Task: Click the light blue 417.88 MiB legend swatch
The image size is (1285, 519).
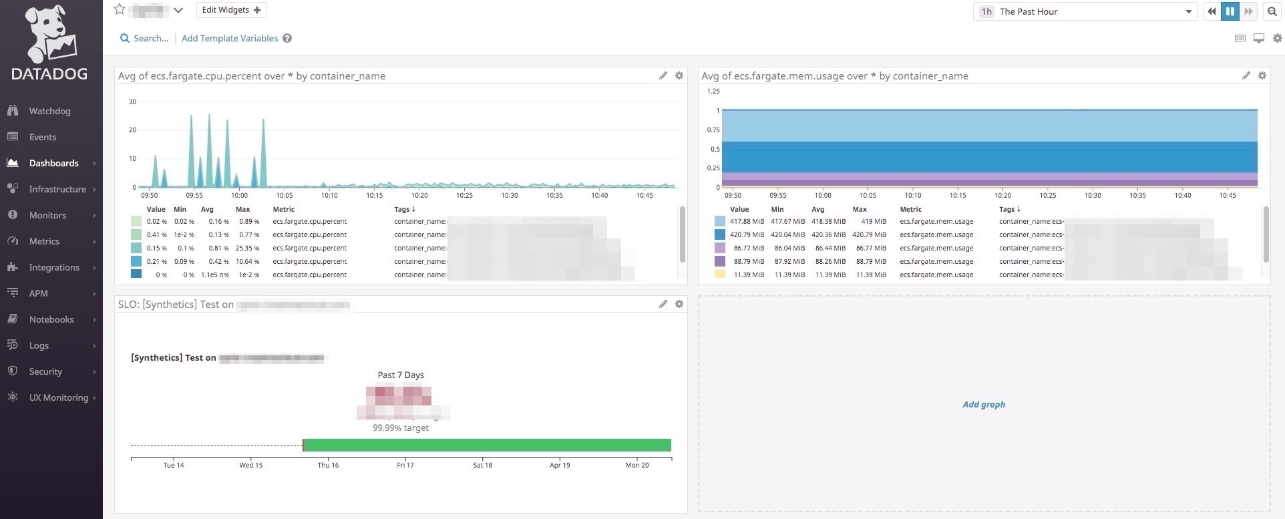Action: point(719,221)
